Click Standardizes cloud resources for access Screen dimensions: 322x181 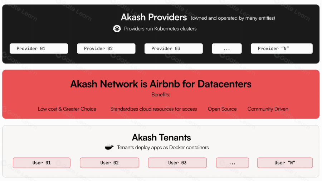pyautogui.click(x=153, y=109)
